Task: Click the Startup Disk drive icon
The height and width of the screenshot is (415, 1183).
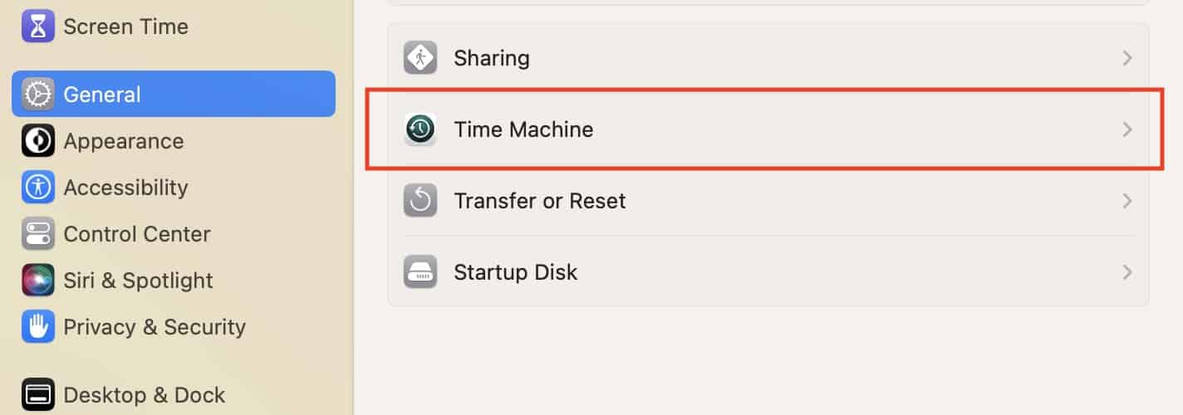Action: pyautogui.click(x=420, y=272)
